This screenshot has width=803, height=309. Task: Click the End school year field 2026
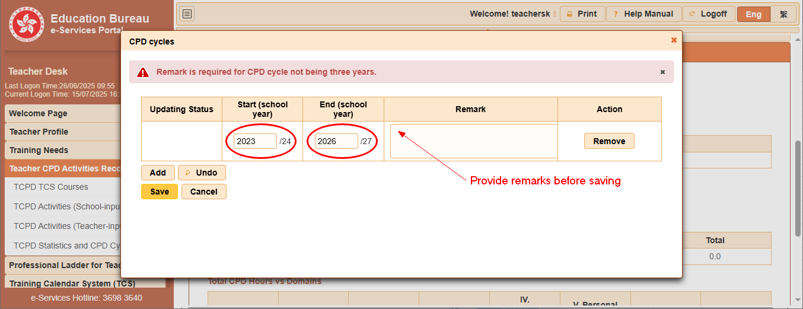tap(336, 141)
